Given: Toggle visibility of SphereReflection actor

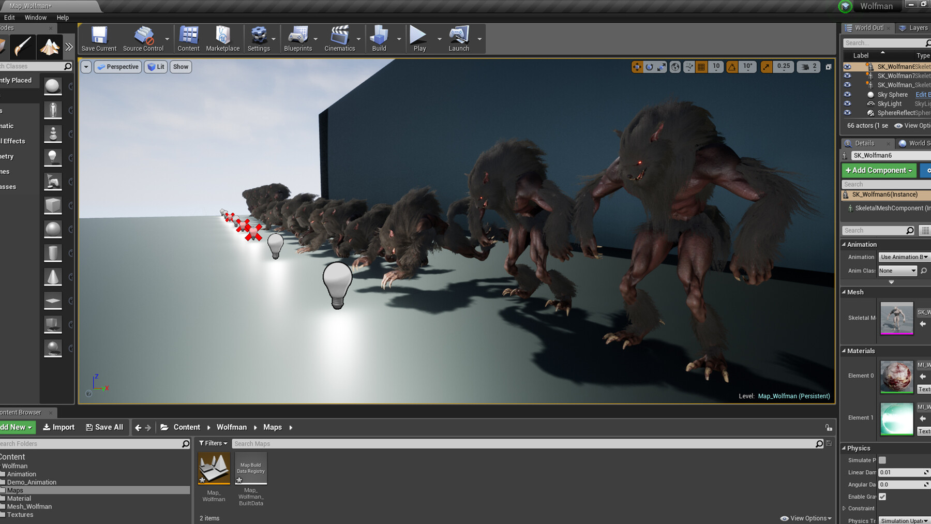Looking at the screenshot, I should point(847,113).
